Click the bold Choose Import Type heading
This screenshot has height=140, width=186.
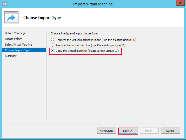point(42,18)
